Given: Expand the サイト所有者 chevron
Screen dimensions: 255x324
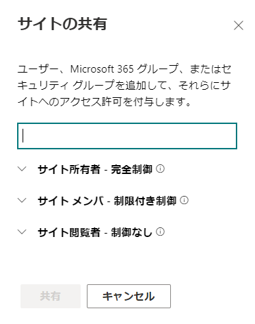Looking at the screenshot, I should tap(22, 169).
